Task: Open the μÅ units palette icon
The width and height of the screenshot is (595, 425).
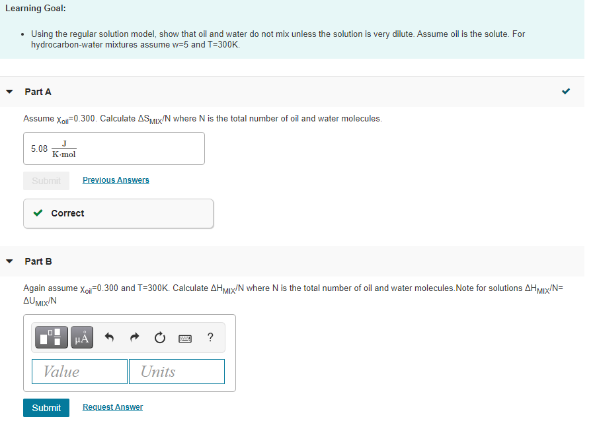Action: click(81, 337)
